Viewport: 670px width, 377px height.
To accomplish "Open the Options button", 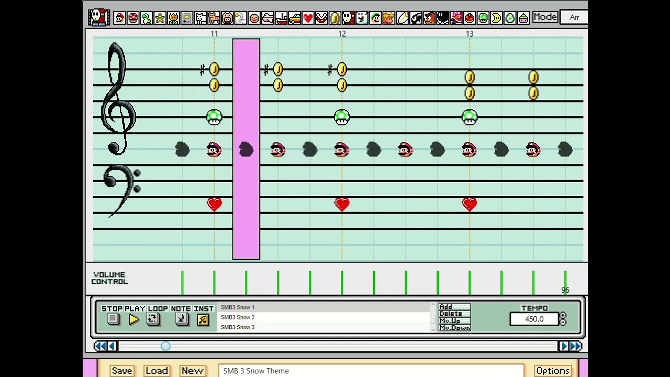I will [x=553, y=371].
